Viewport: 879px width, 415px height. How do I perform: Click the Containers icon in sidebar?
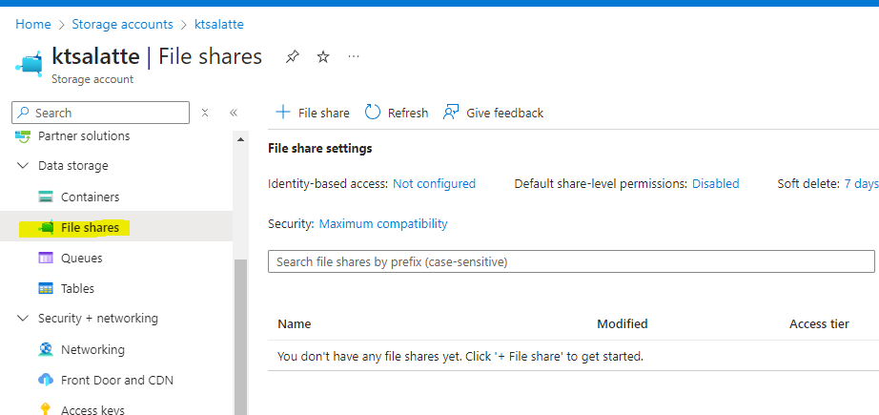click(x=46, y=197)
